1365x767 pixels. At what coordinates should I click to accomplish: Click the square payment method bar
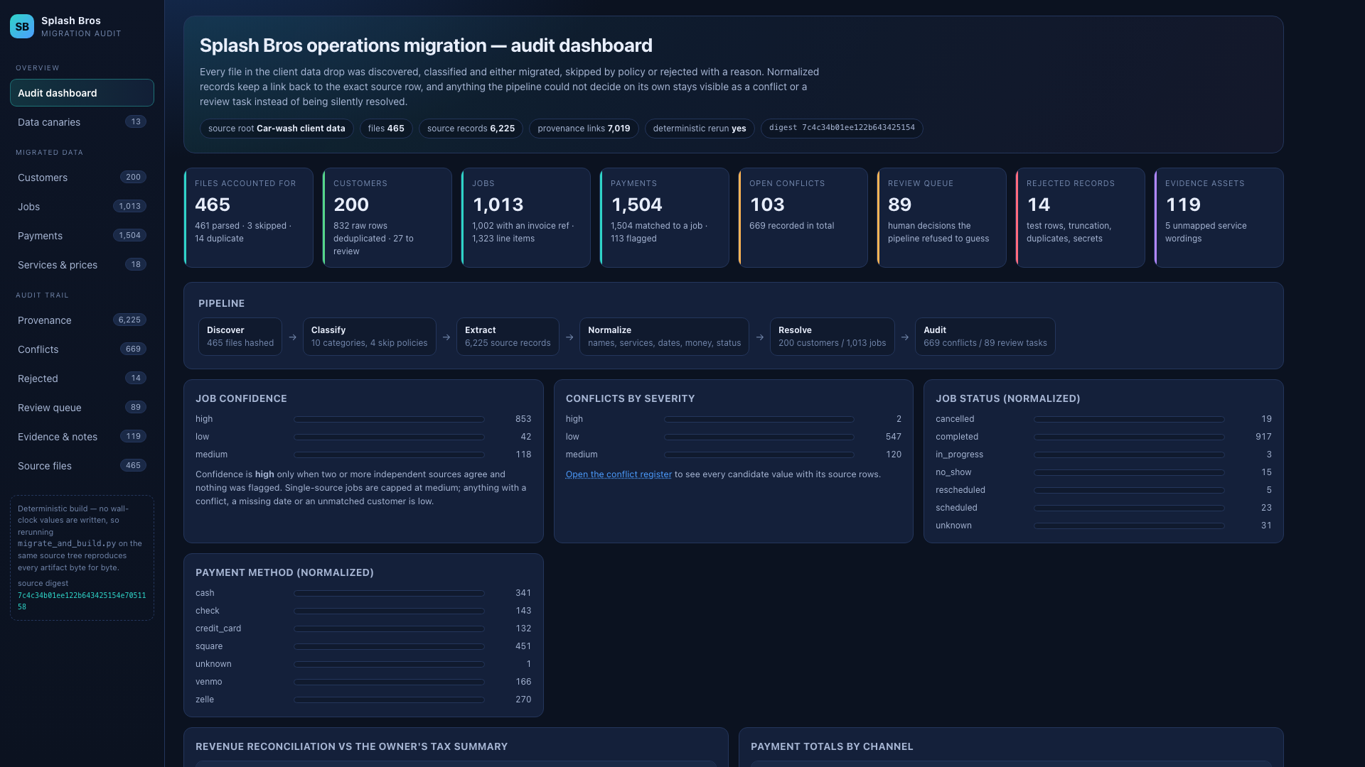click(x=390, y=646)
